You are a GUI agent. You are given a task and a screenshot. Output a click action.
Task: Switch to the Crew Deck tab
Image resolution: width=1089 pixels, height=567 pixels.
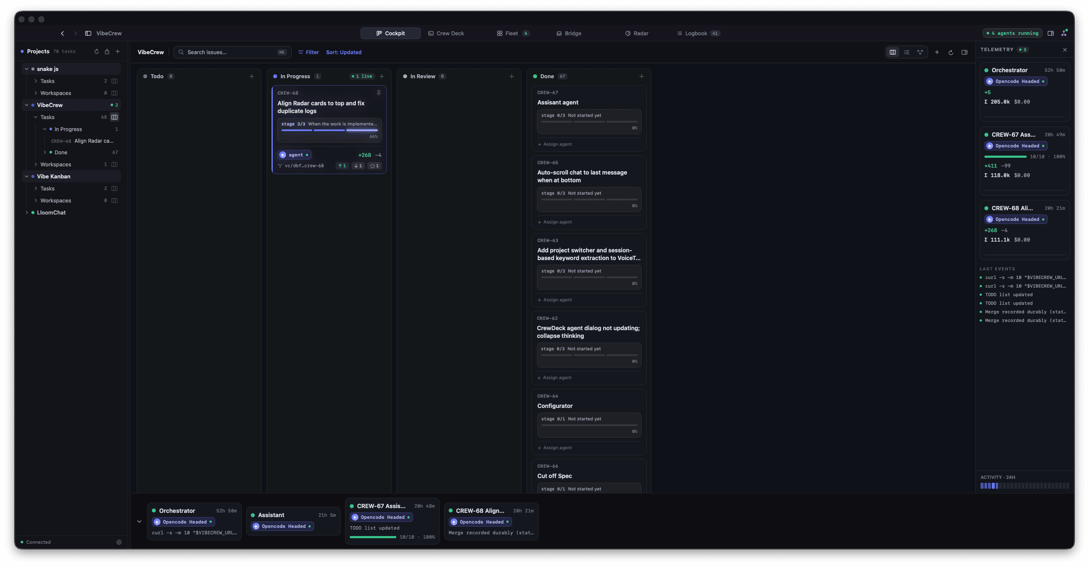pos(446,33)
